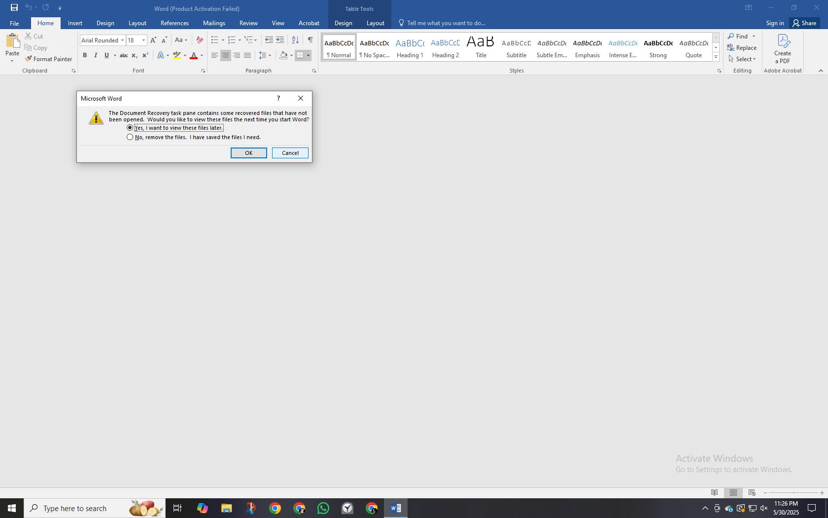Expand the Styles gallery more arrow
The width and height of the screenshot is (828, 518).
(x=716, y=57)
